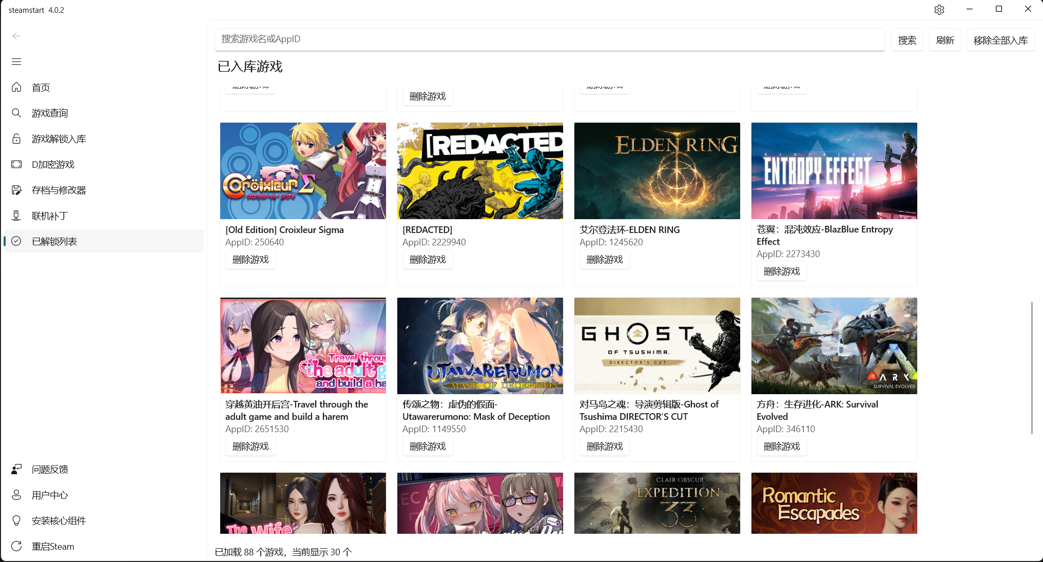Click the vertical scrollbar of the game list
Viewport: 1043px width, 562px height.
click(x=1032, y=368)
